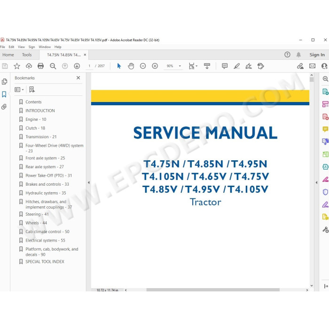This screenshot has height=329, width=329.
Task: Jump to Clutch - 18 bookmark
Action: coord(35,128)
